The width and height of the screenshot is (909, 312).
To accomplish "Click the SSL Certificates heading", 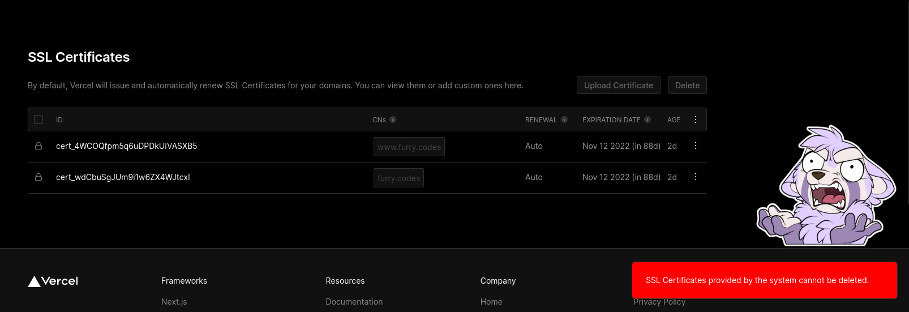I will click(79, 57).
